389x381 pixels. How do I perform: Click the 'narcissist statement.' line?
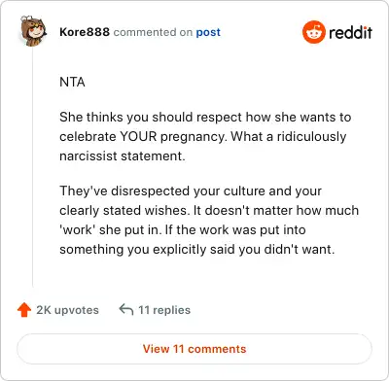tap(123, 156)
